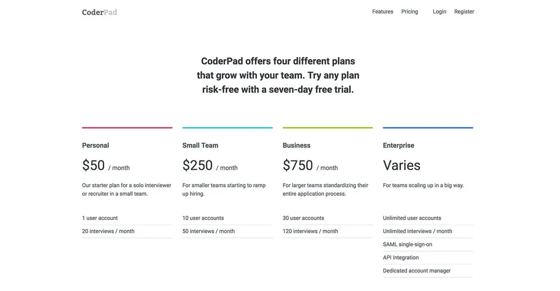The width and height of the screenshot is (560, 291).
Task: Select the Small Team plan heading
Action: point(200,145)
